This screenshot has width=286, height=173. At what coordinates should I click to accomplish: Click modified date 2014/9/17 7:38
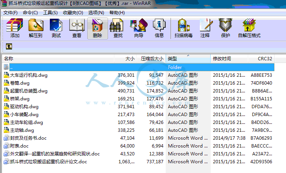tap(229, 138)
